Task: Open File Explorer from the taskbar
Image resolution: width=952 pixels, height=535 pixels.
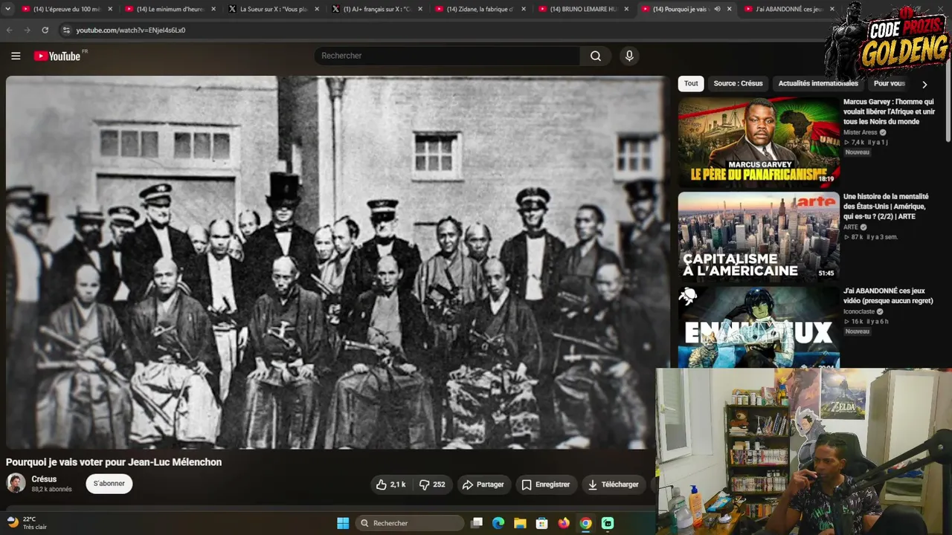Action: coord(520,523)
